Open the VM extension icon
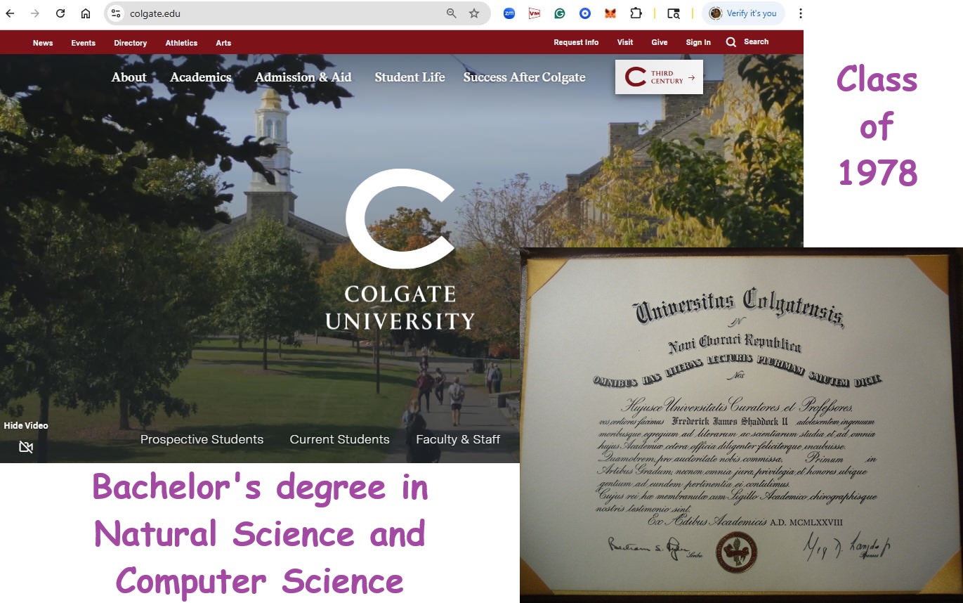Viewport: 963px width, 603px height. coord(535,13)
